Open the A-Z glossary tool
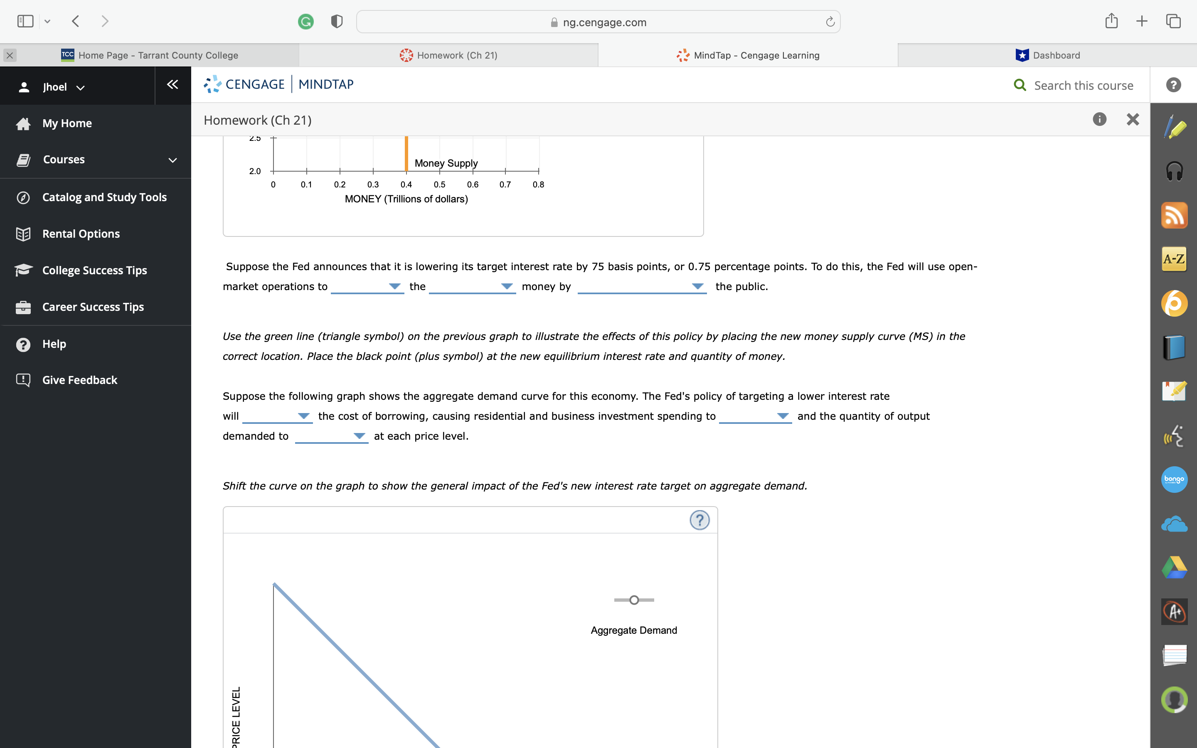1197x748 pixels. click(x=1174, y=259)
